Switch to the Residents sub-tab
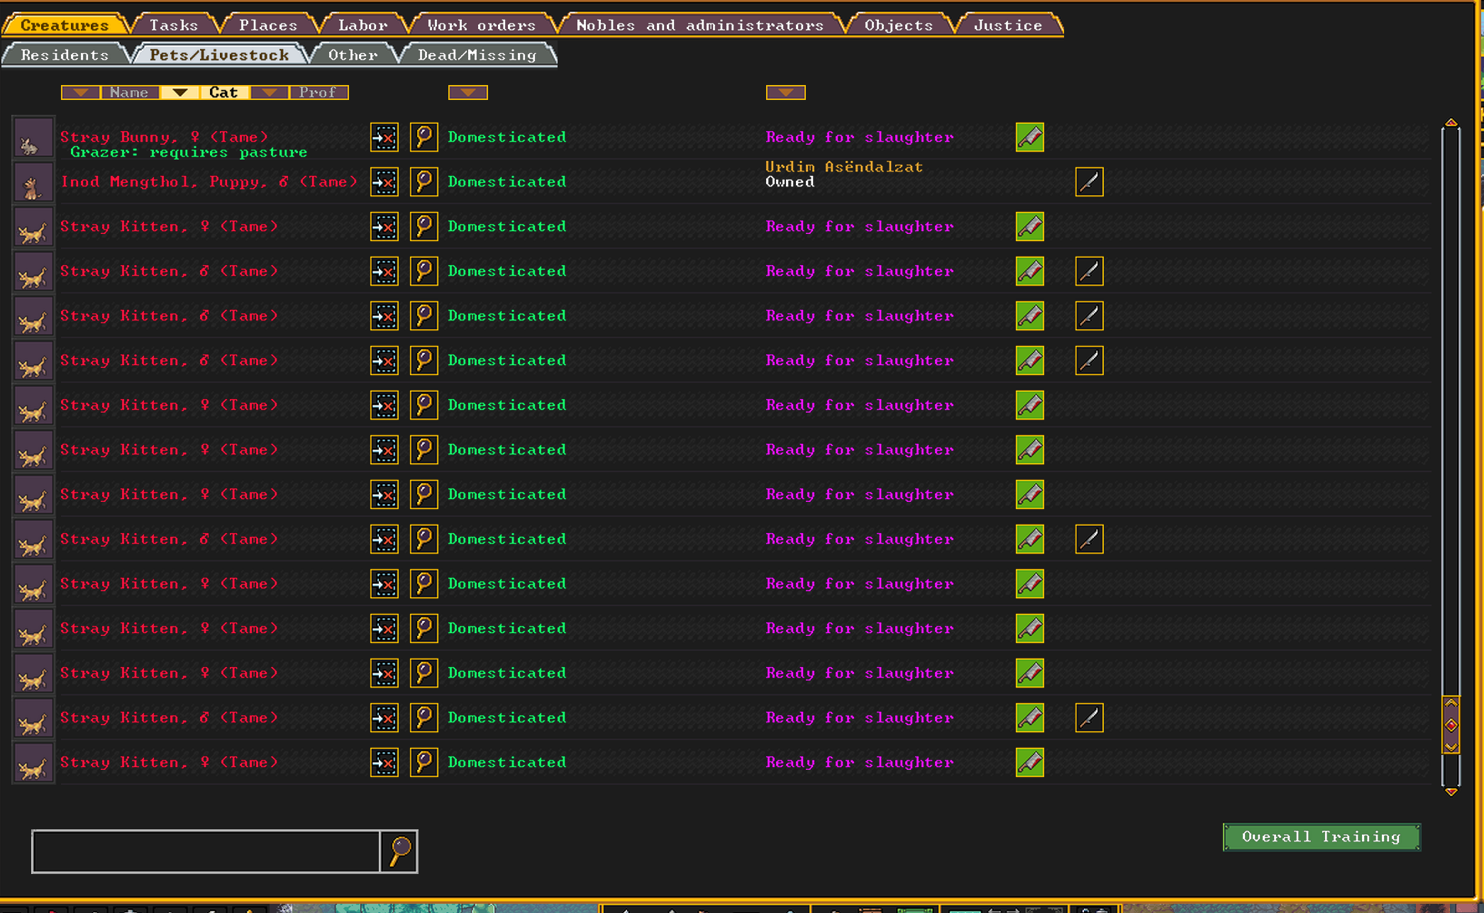Image resolution: width=1484 pixels, height=913 pixels. pos(65,55)
